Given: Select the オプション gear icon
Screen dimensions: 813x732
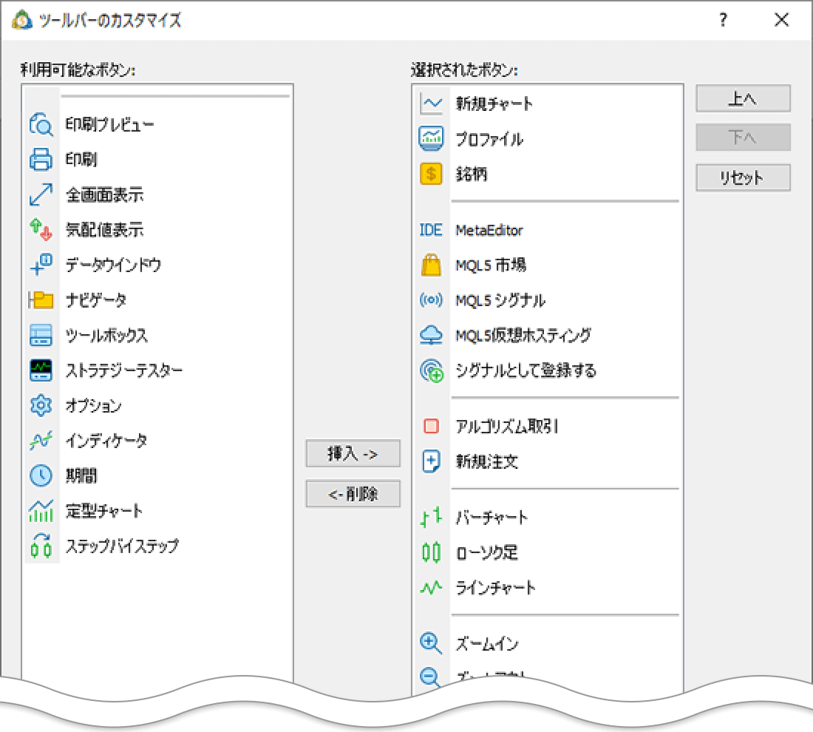Looking at the screenshot, I should tap(41, 405).
